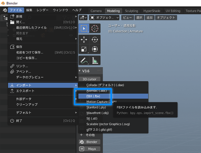201x153 pixels.
Task: Open the インポート submenu
Action: tap(43, 85)
